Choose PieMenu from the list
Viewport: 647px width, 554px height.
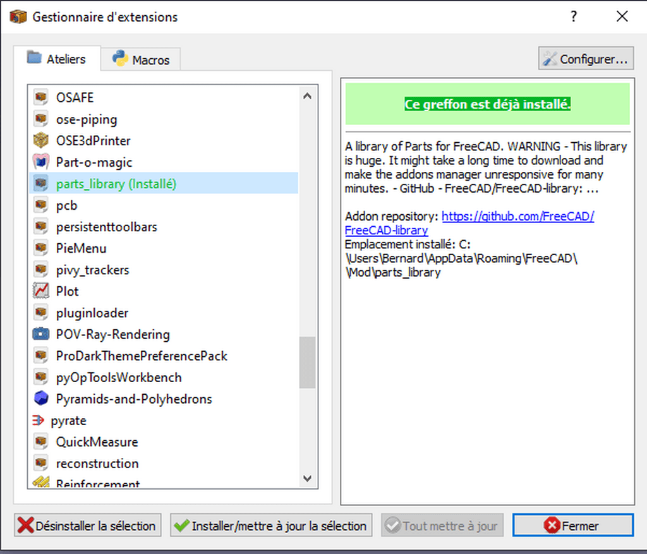(164, 248)
